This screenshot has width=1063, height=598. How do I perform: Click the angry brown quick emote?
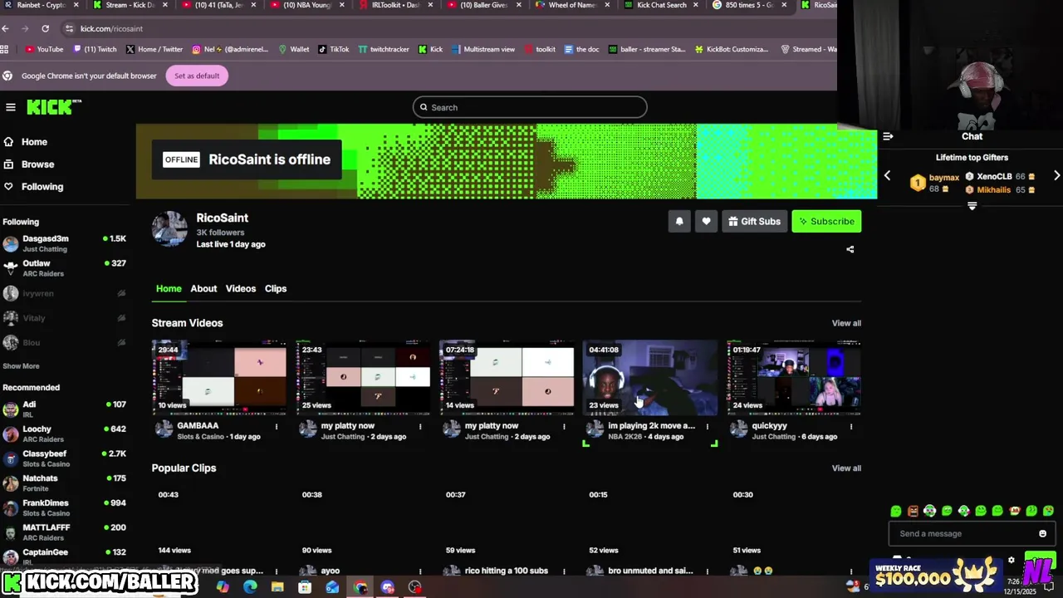(913, 511)
